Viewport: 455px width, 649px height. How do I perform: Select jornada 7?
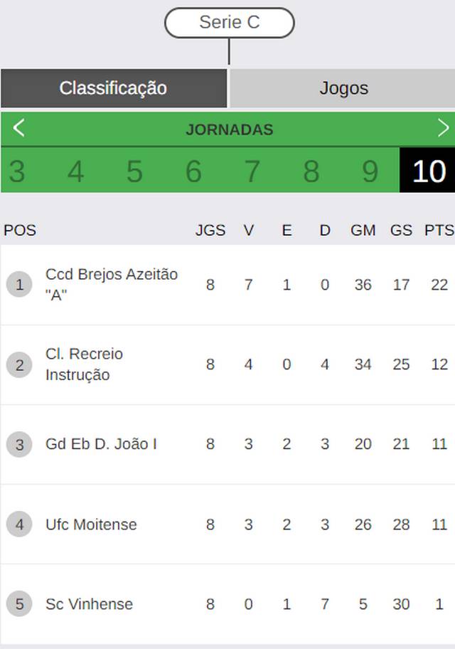point(252,171)
